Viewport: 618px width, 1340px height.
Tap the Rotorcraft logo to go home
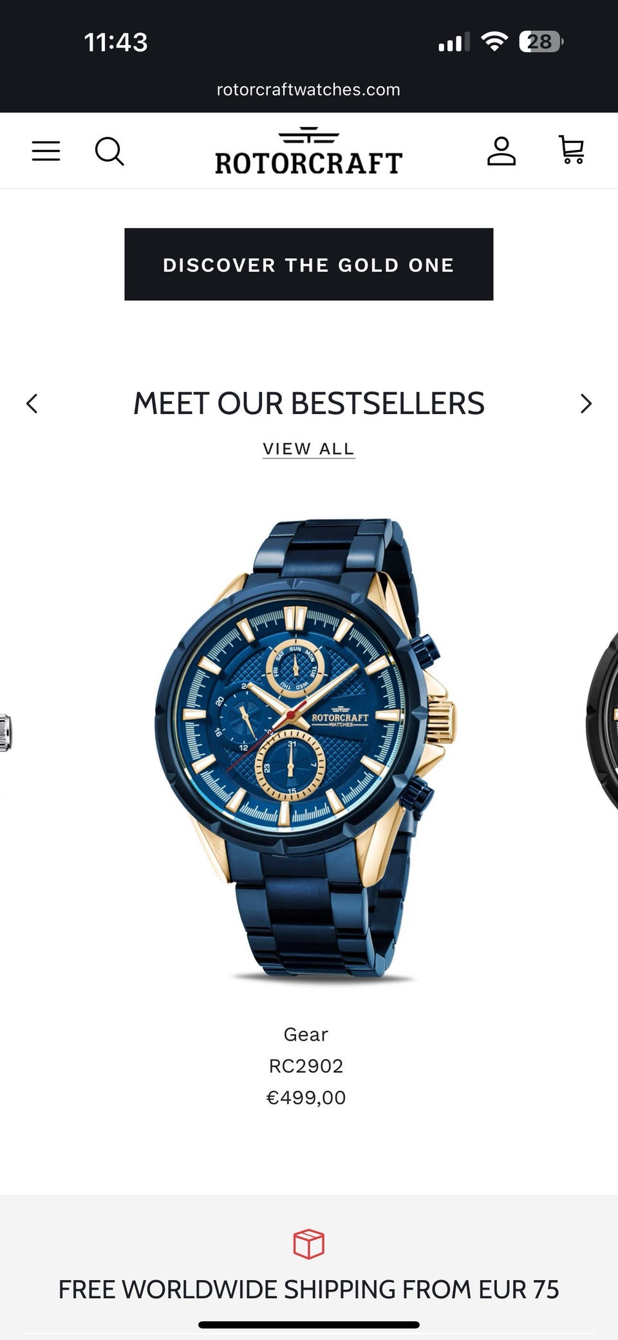point(309,151)
